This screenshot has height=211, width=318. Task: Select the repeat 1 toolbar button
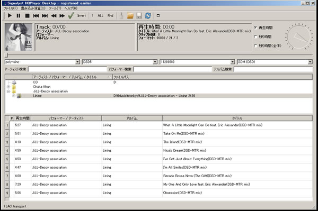click(x=93, y=15)
